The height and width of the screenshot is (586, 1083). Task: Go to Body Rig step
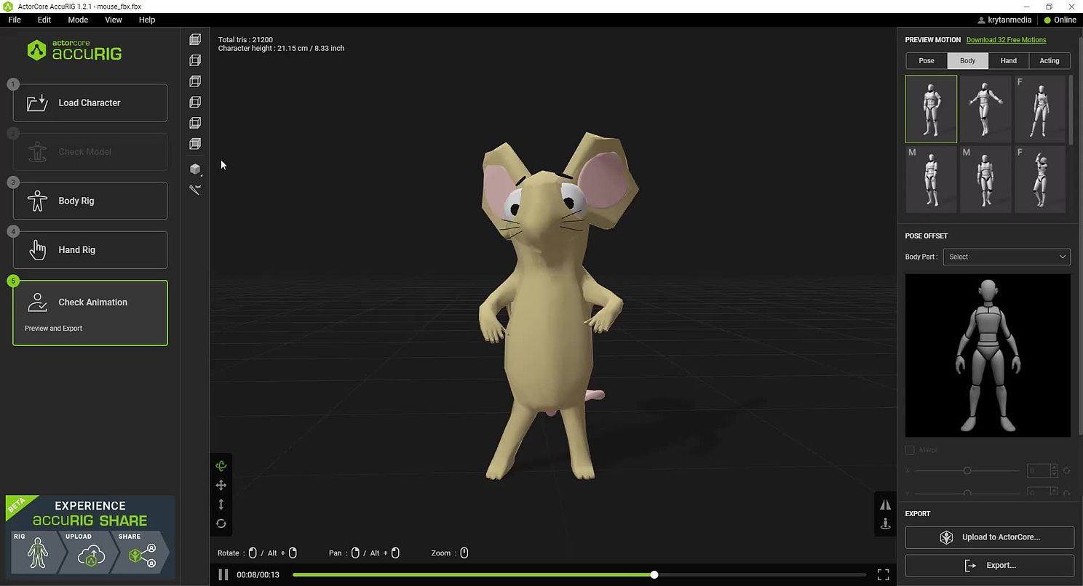pyautogui.click(x=90, y=201)
